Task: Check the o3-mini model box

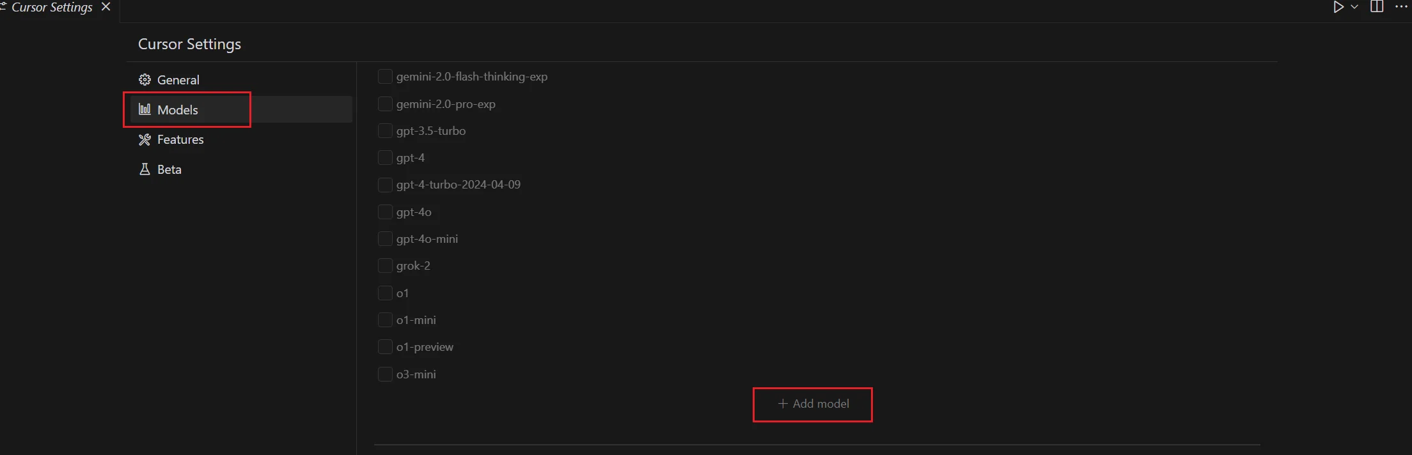Action: [x=385, y=374]
